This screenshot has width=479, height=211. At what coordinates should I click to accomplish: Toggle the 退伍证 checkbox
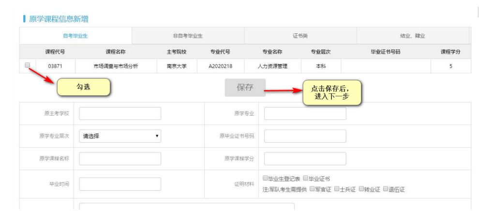coord(386,189)
